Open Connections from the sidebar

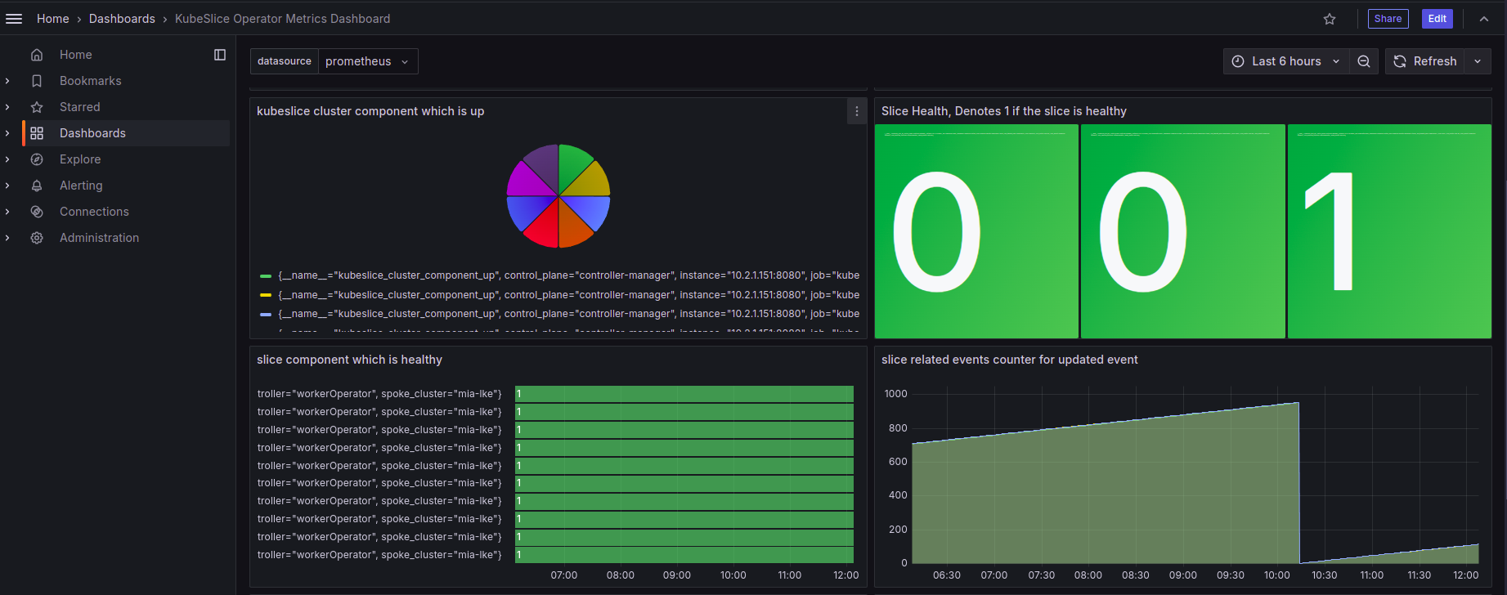pyautogui.click(x=94, y=212)
